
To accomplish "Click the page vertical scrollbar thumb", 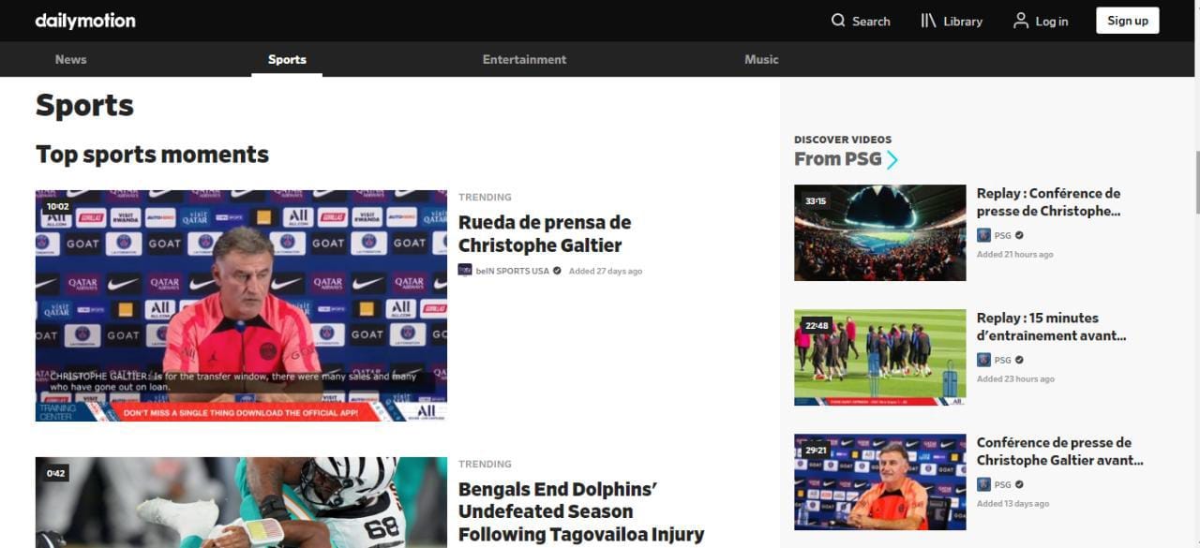I will pyautogui.click(x=1196, y=182).
